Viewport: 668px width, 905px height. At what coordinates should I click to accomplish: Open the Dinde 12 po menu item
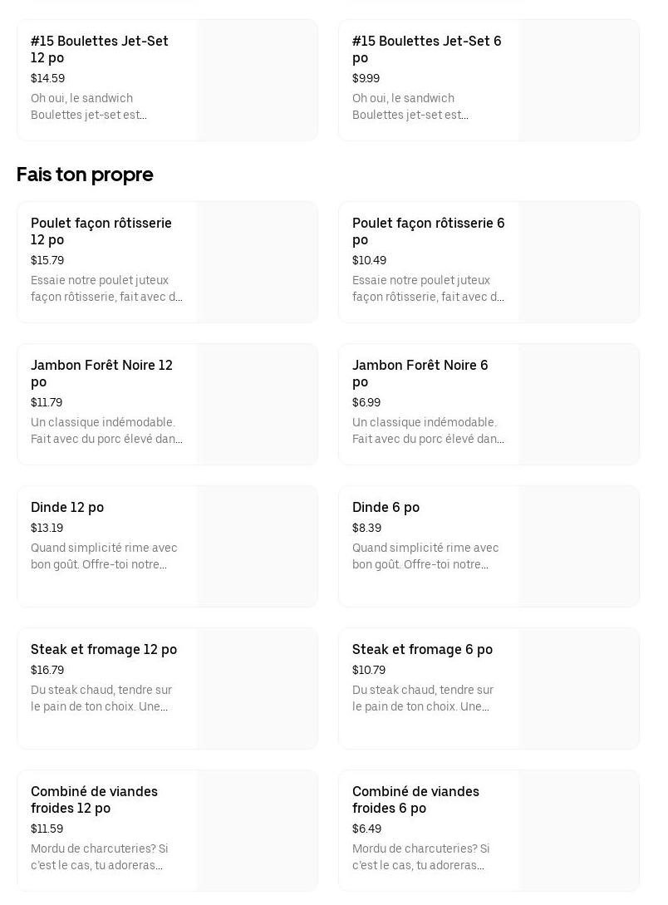point(67,507)
